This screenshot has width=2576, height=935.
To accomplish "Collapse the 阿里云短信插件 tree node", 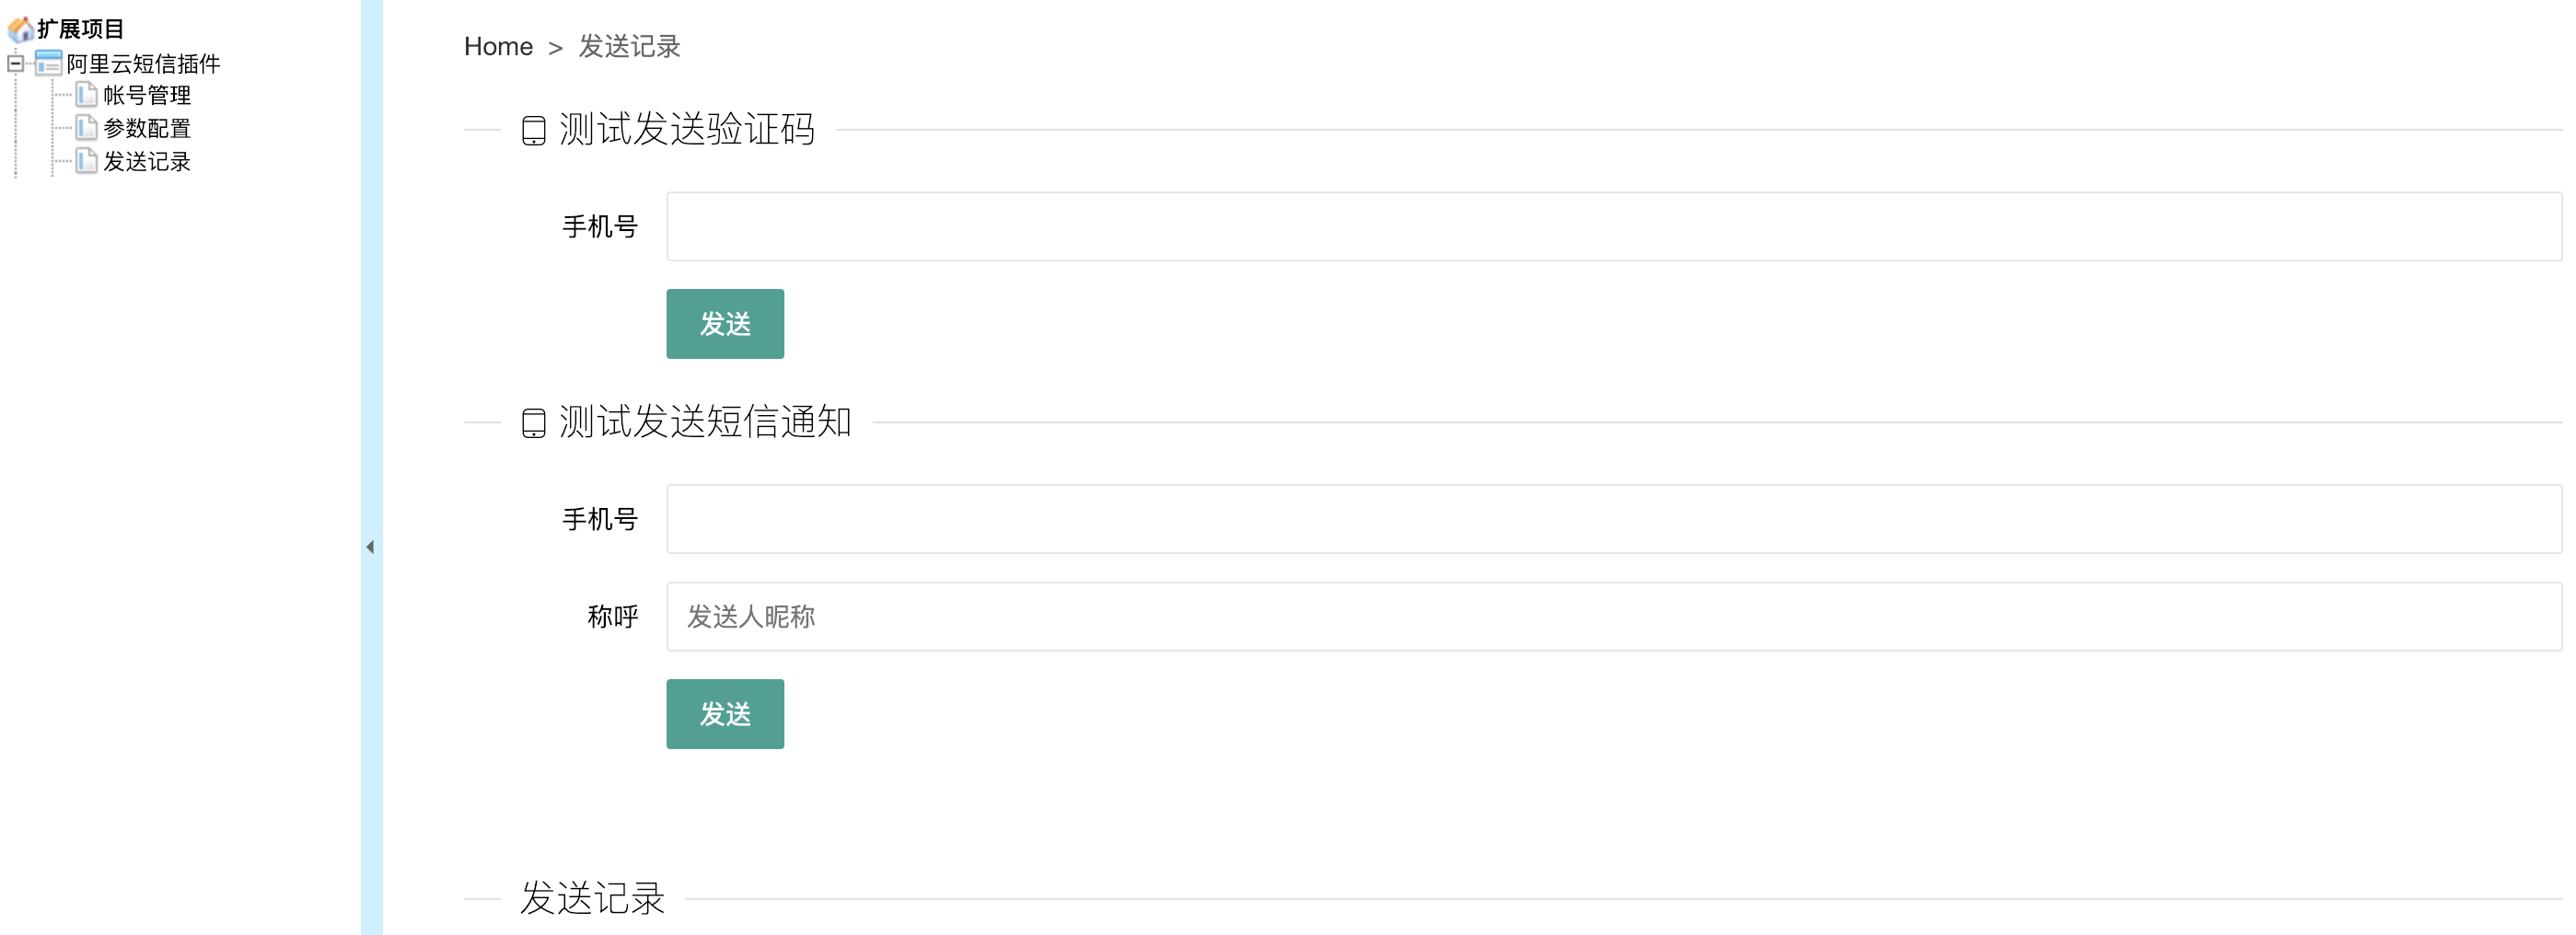I will pos(15,63).
